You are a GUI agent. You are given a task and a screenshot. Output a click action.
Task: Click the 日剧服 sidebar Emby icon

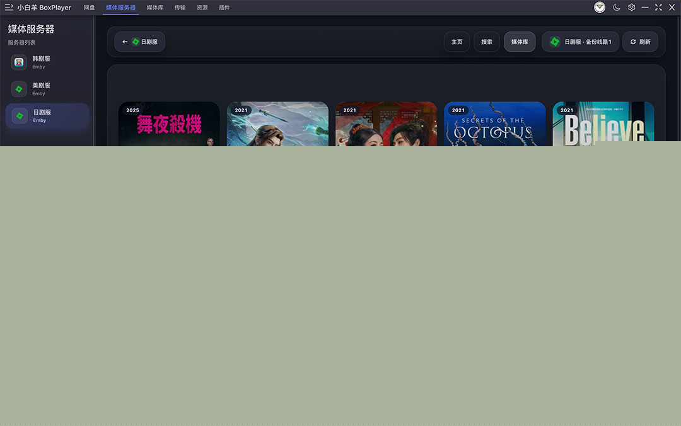click(20, 116)
